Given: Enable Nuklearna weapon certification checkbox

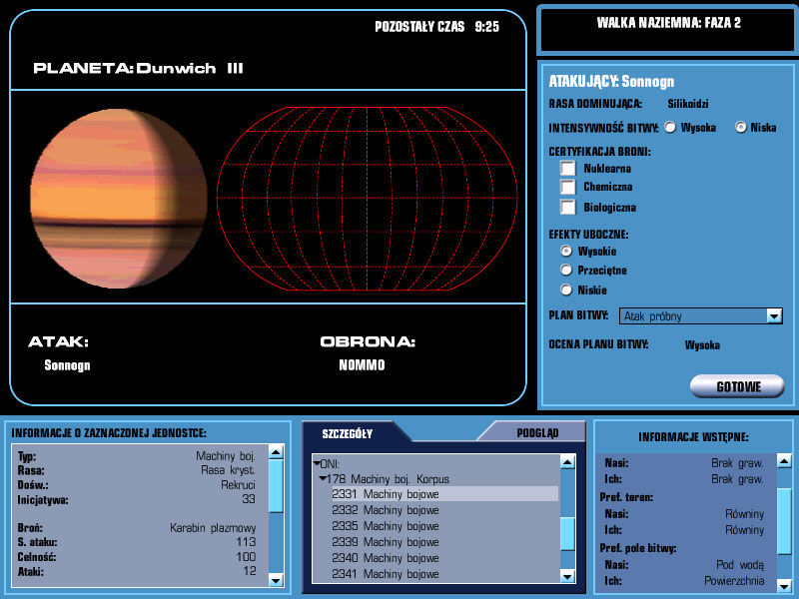Looking at the screenshot, I should pos(567,168).
